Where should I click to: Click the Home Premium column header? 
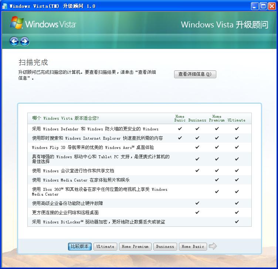[x=217, y=118]
